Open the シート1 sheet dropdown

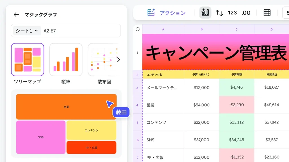(27, 31)
